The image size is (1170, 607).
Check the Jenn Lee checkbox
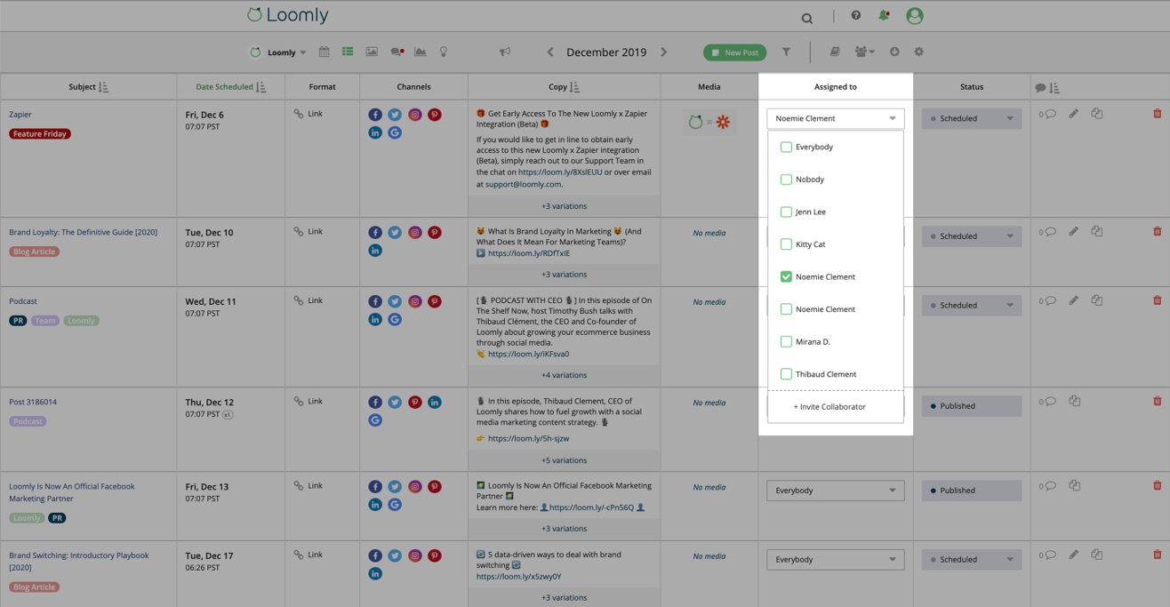tap(786, 212)
